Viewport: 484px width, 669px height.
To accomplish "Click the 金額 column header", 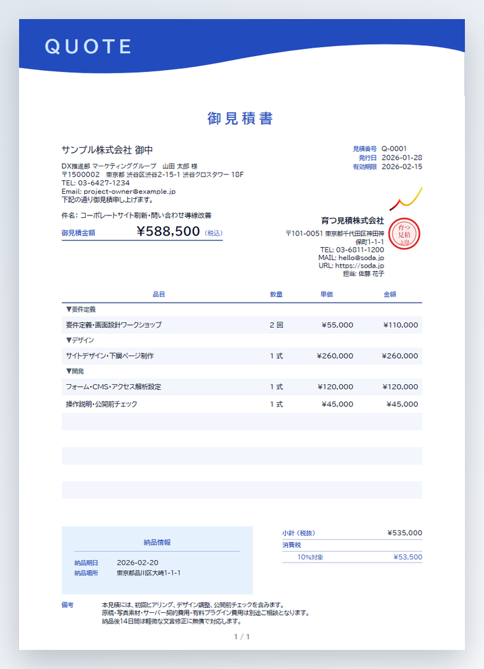I will click(390, 294).
